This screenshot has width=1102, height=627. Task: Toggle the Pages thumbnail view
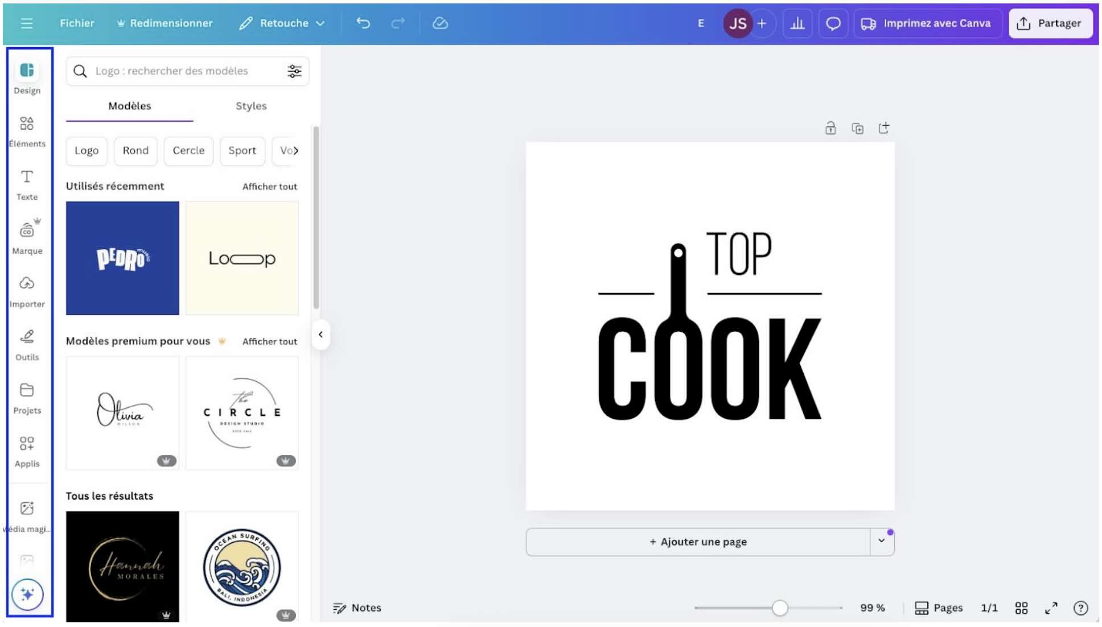[939, 608]
